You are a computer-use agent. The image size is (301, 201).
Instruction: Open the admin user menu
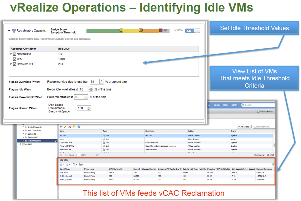235,105
